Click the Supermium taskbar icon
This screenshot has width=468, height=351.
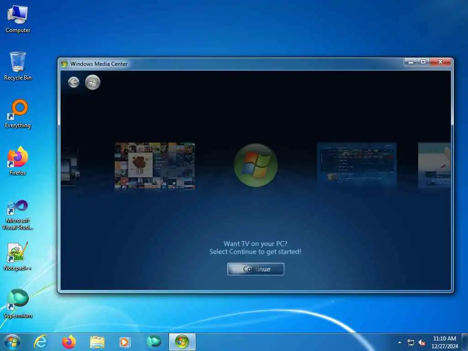(x=154, y=342)
